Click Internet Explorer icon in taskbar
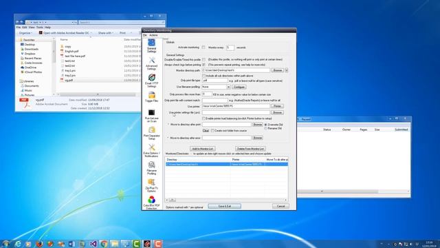 point(18,244)
